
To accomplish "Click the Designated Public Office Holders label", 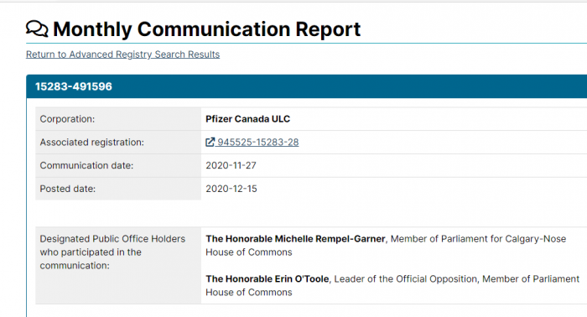I will [x=112, y=252].
